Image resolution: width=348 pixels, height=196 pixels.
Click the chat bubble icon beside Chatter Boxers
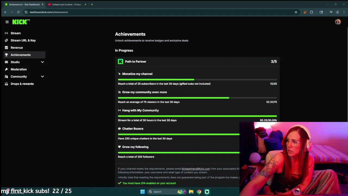pos(119,128)
